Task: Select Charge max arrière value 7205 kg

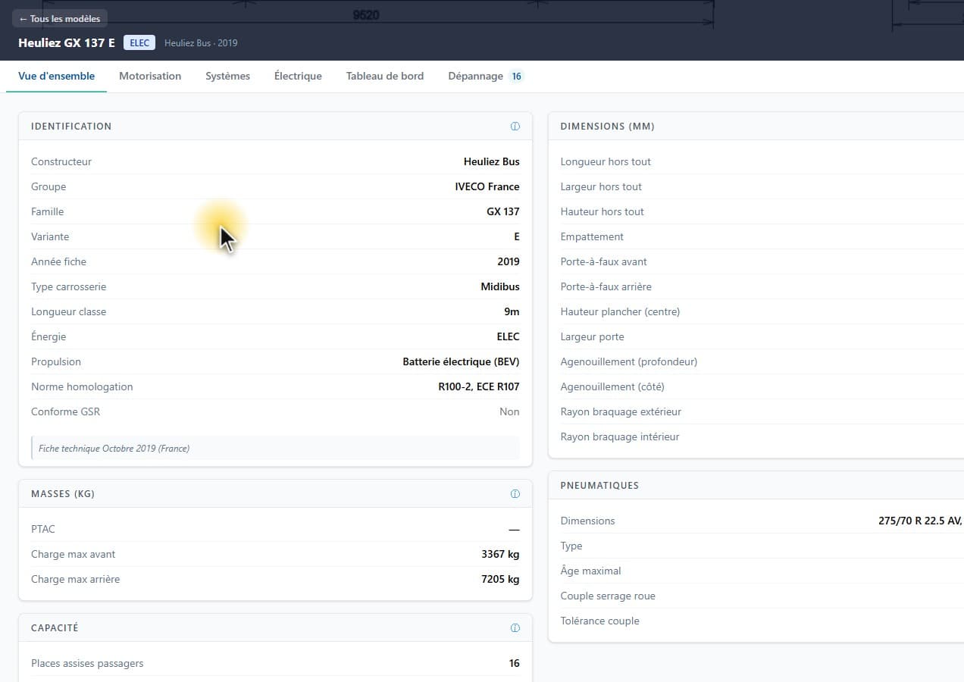Action: click(500, 579)
